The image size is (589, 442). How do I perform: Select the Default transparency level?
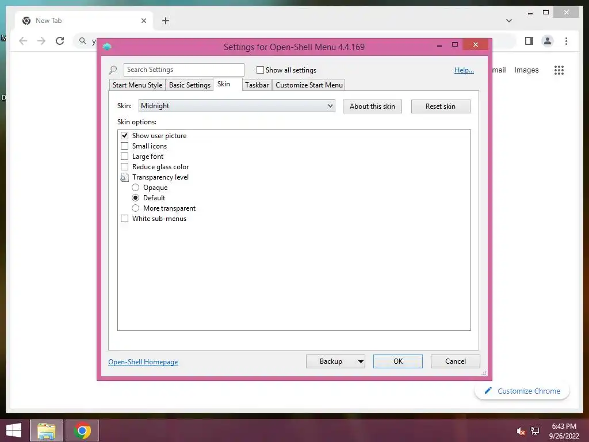pyautogui.click(x=136, y=198)
